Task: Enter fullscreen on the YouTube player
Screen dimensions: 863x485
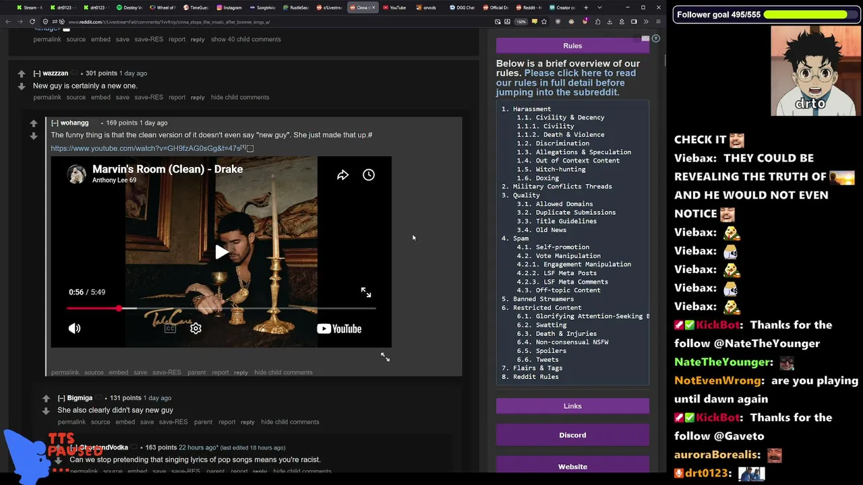Action: point(366,292)
